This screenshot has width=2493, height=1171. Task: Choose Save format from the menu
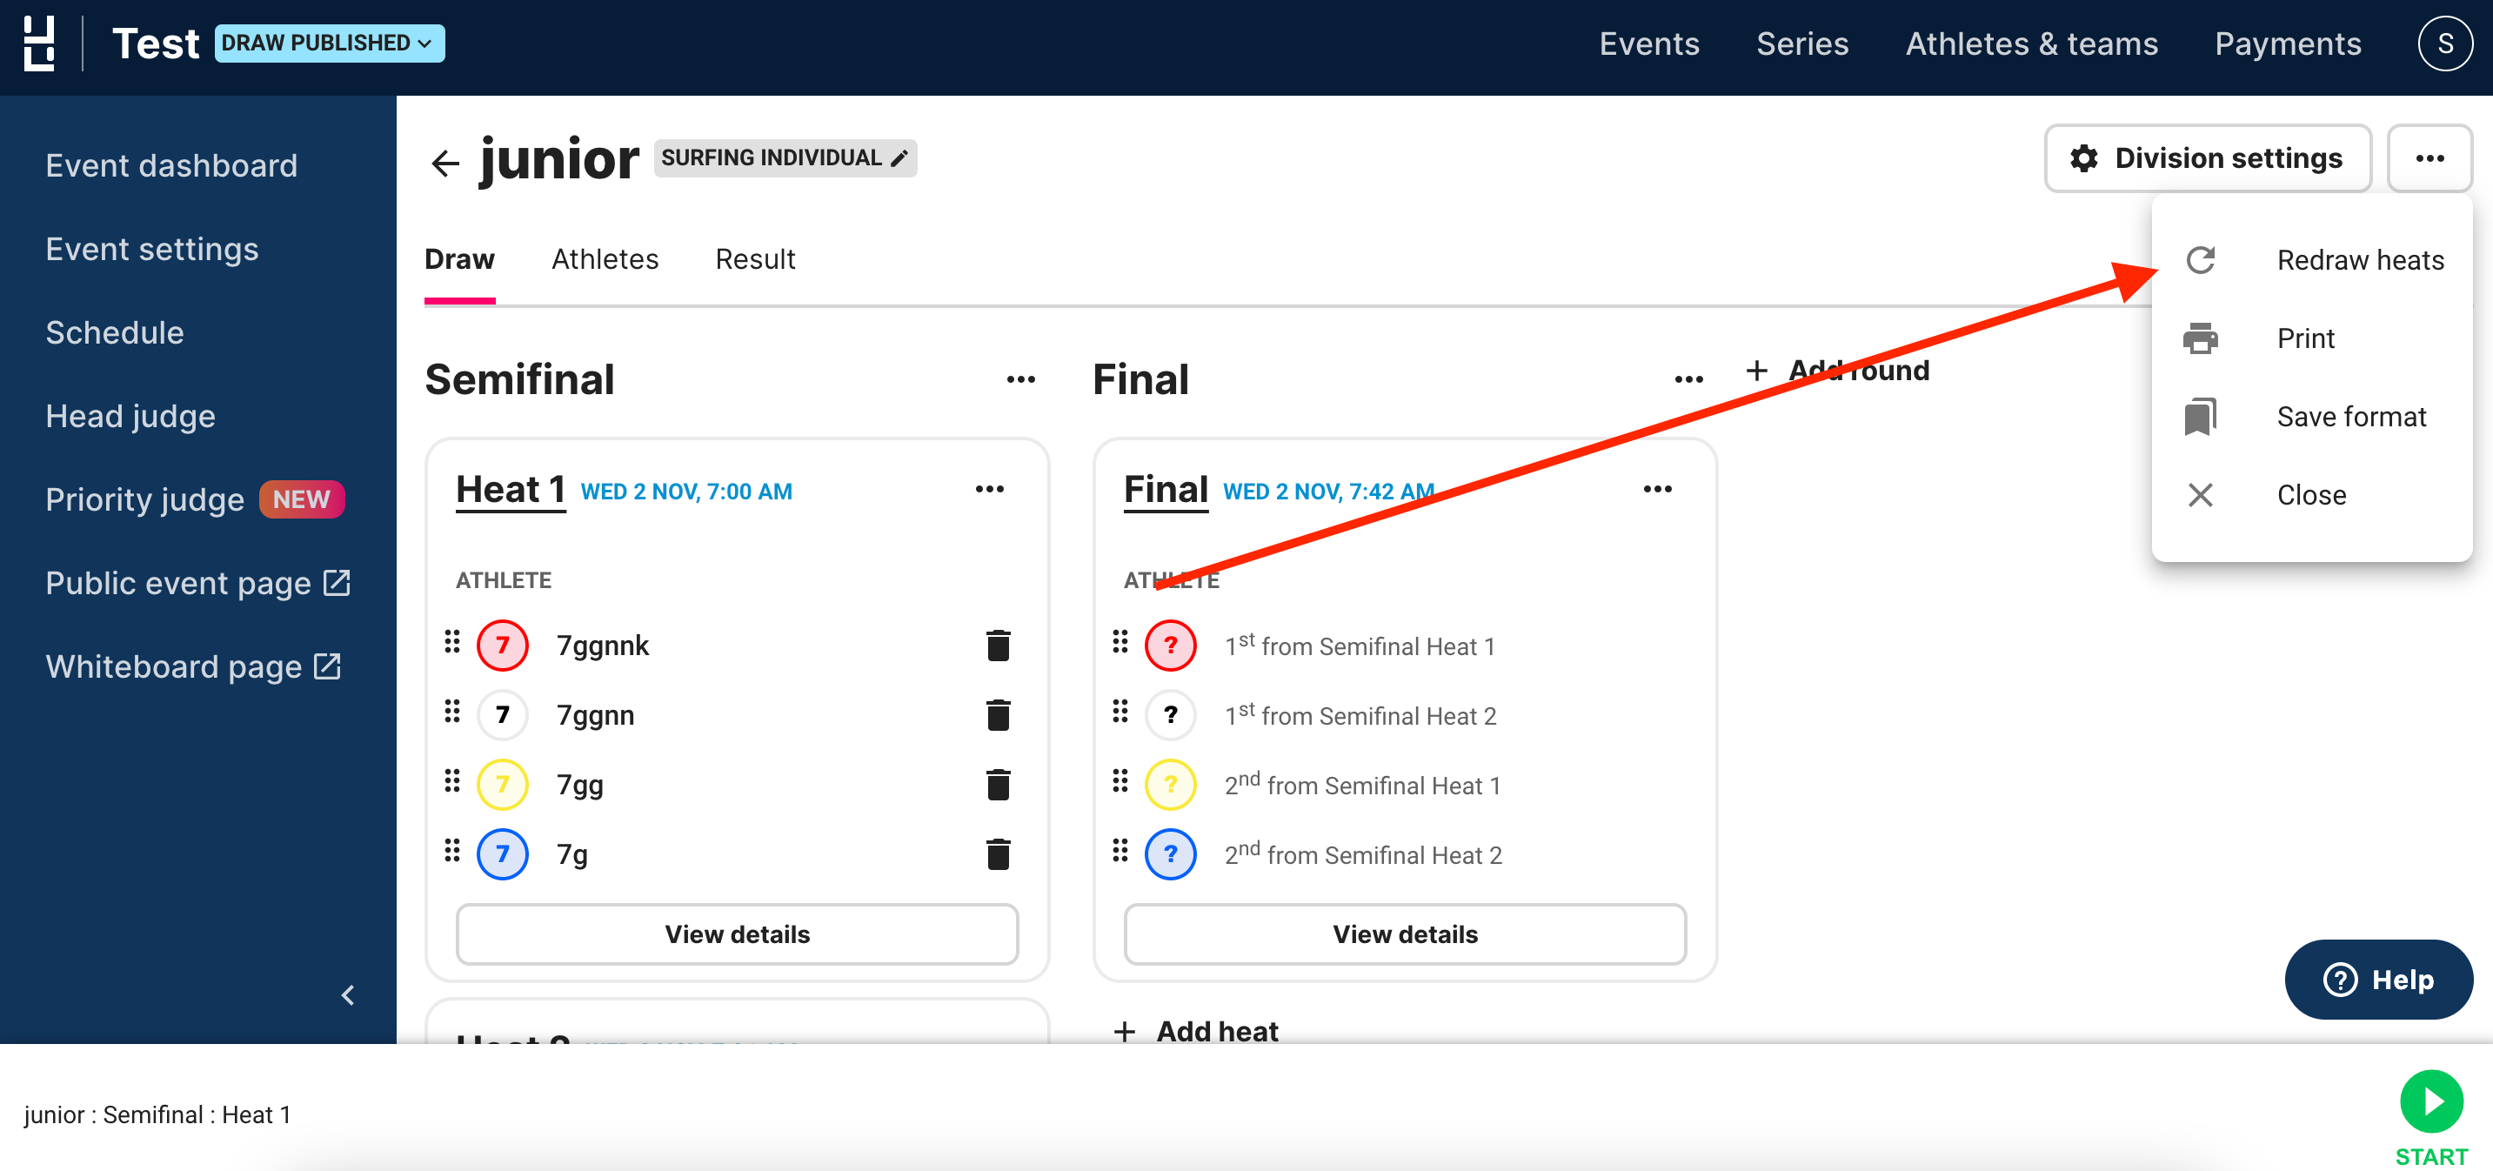[2311, 416]
